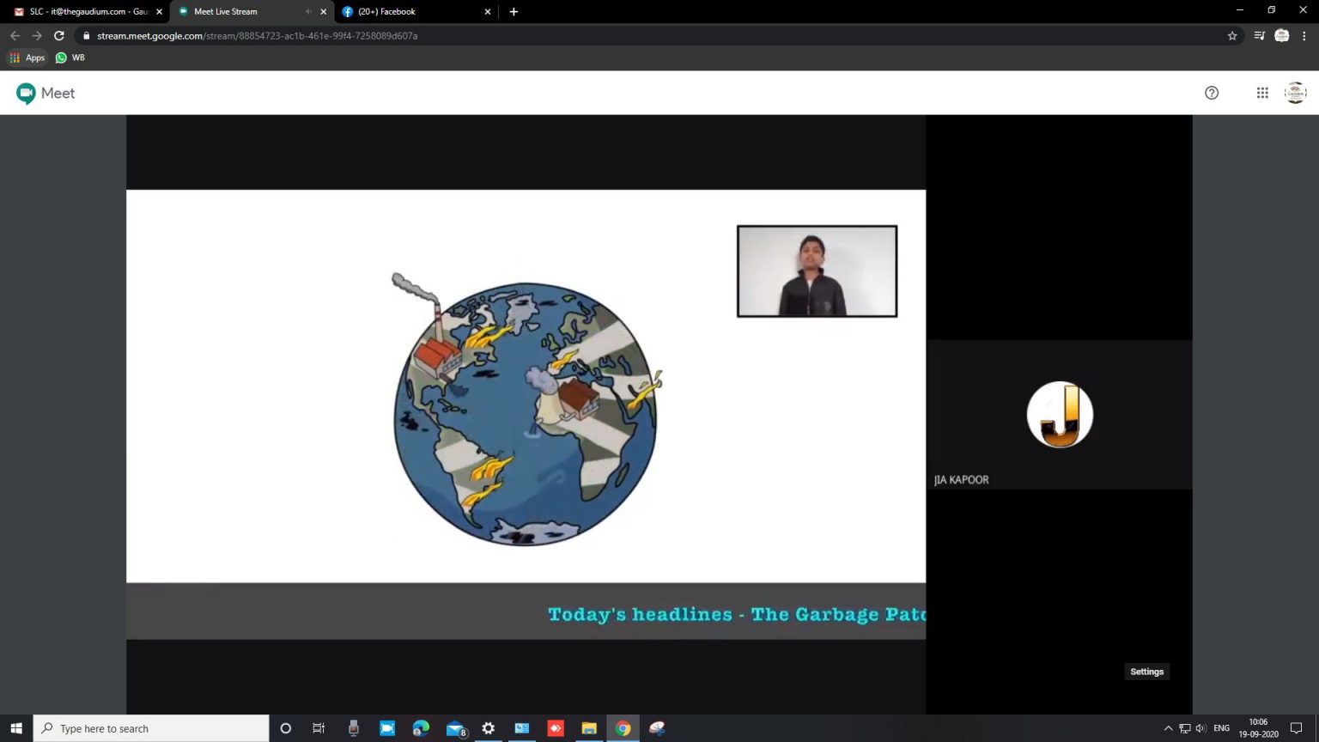Open Chrome media controls icon
1319x742 pixels.
[1259, 36]
